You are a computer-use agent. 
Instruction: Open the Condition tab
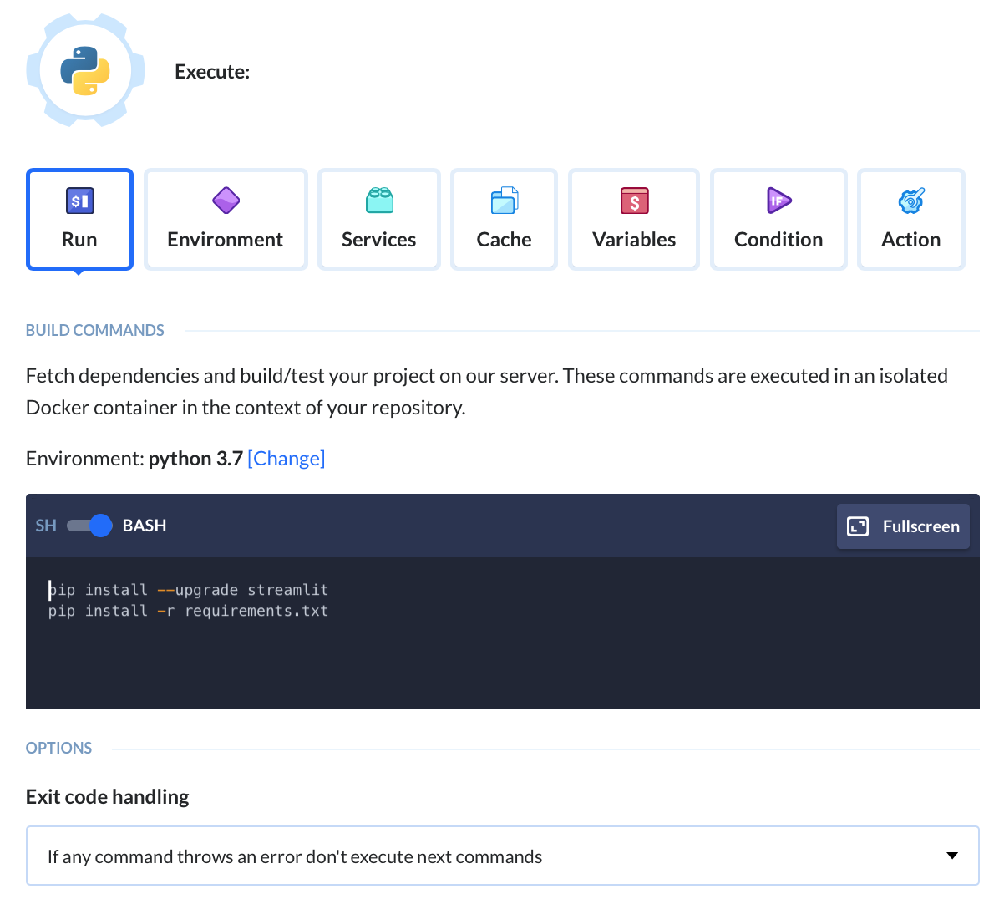click(x=778, y=220)
